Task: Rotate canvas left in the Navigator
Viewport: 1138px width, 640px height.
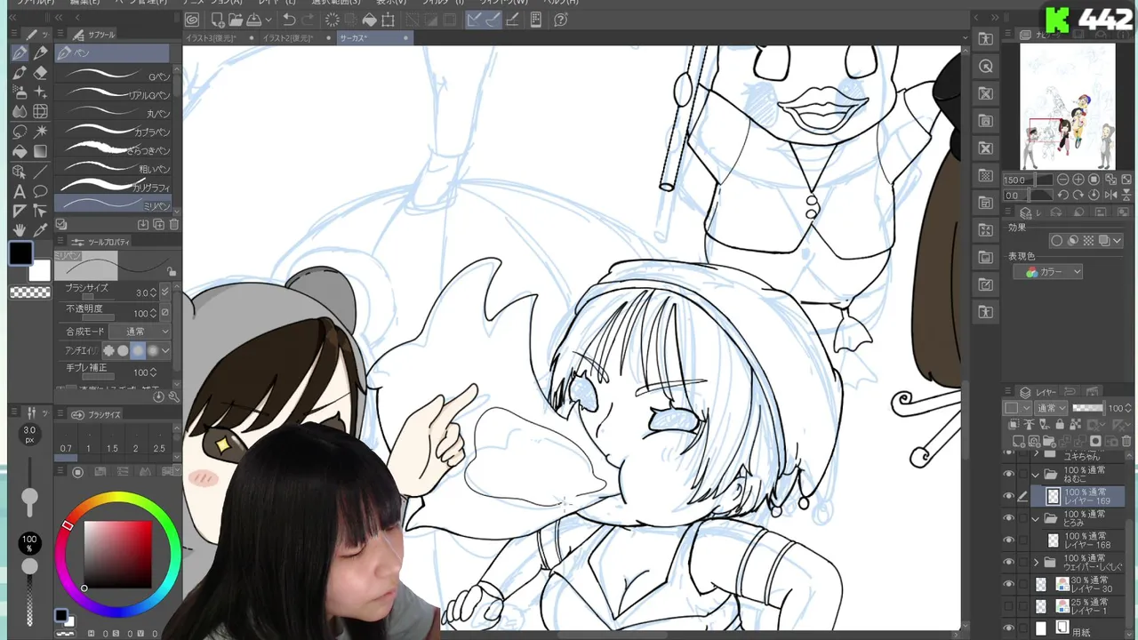Action: tap(1063, 196)
